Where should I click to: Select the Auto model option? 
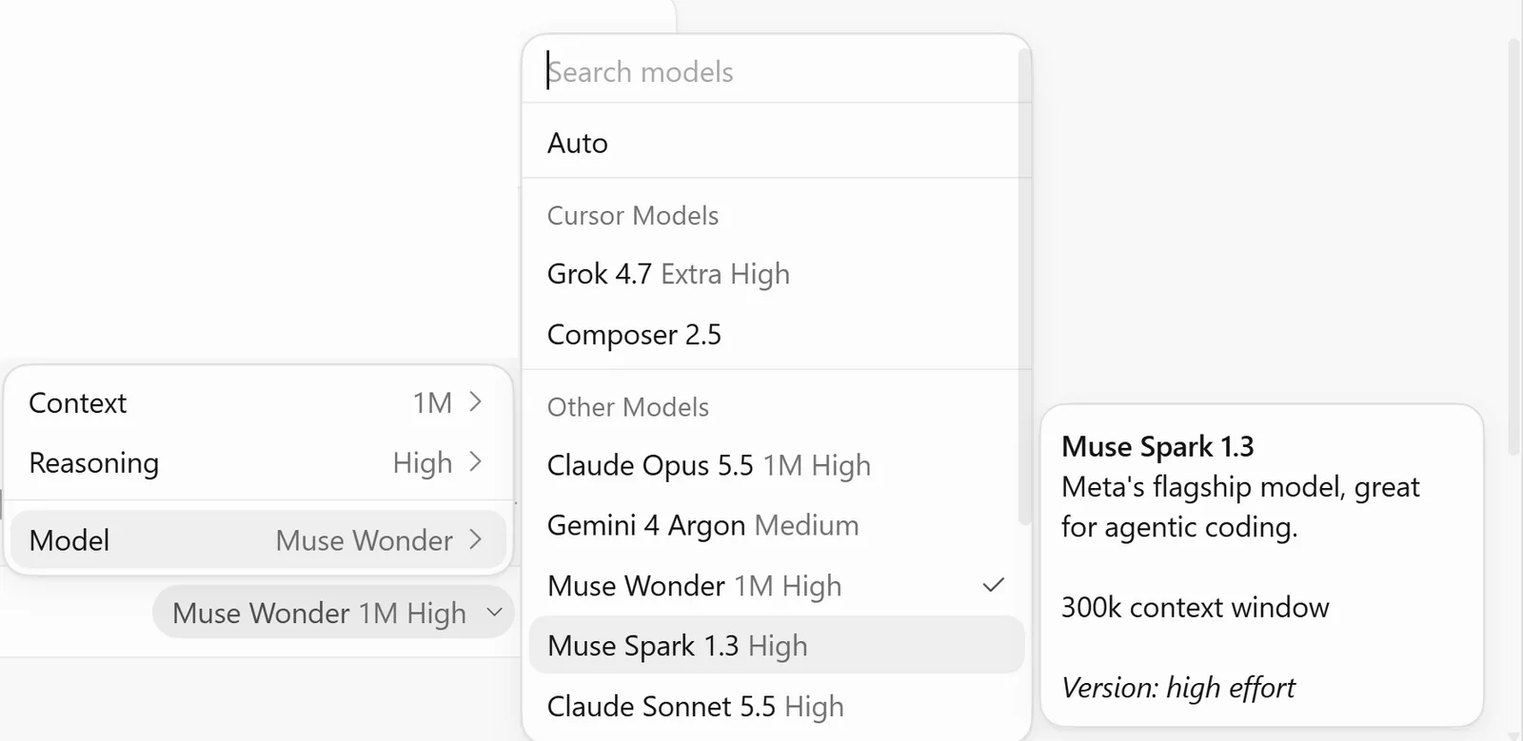[x=776, y=143]
